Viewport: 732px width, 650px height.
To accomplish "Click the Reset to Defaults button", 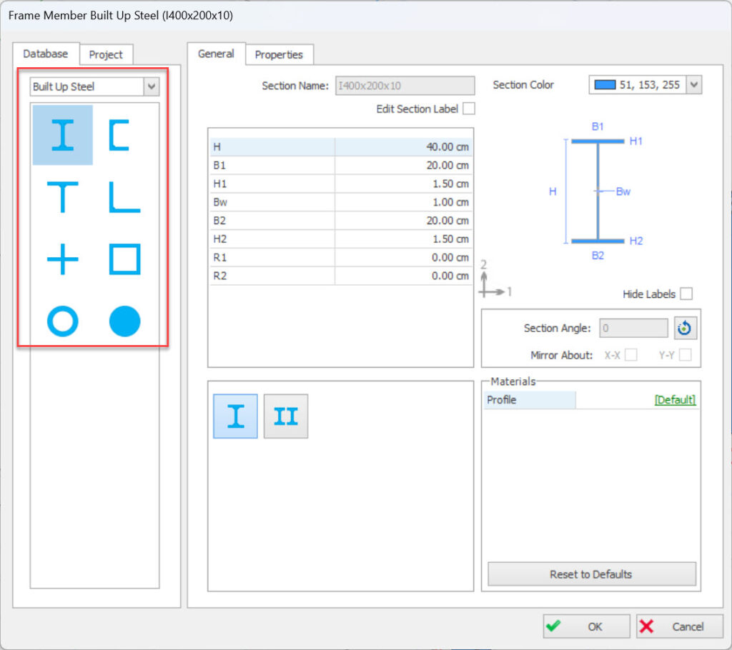I will click(x=591, y=574).
